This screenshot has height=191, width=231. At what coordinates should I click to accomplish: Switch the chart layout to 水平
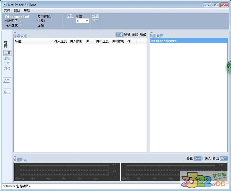(x=197, y=158)
